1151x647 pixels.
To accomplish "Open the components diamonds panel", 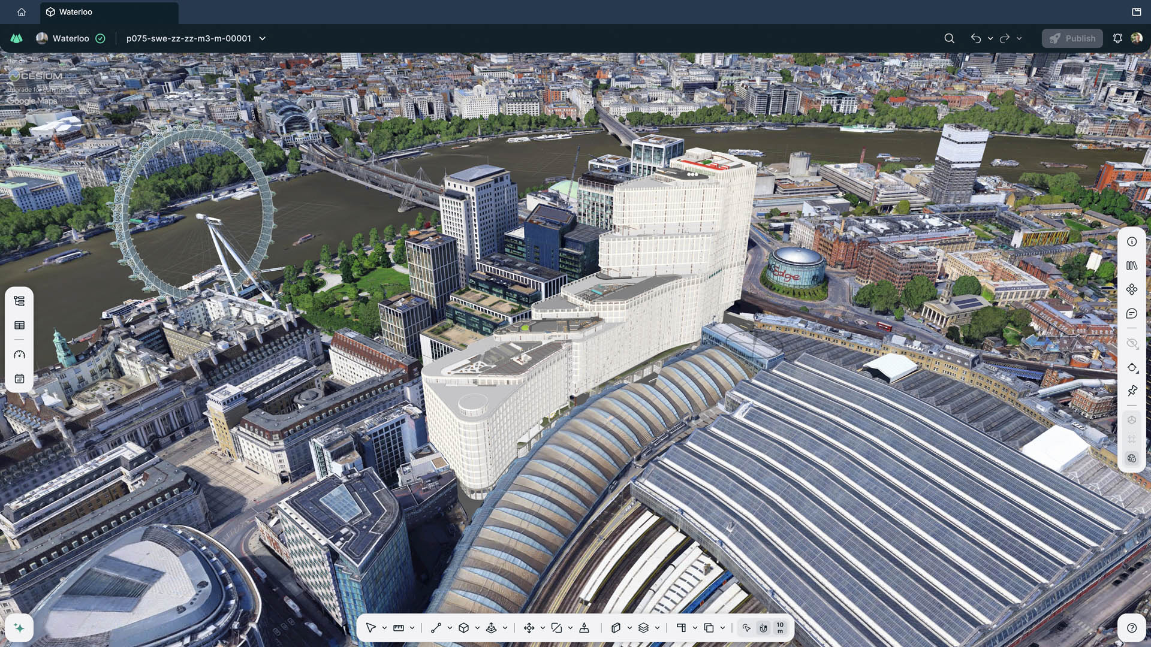I will tap(1132, 290).
